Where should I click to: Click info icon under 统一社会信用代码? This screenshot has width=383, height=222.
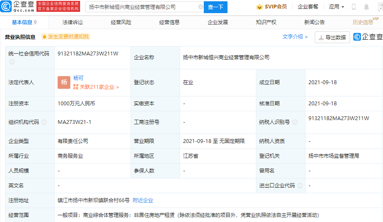click(12, 62)
